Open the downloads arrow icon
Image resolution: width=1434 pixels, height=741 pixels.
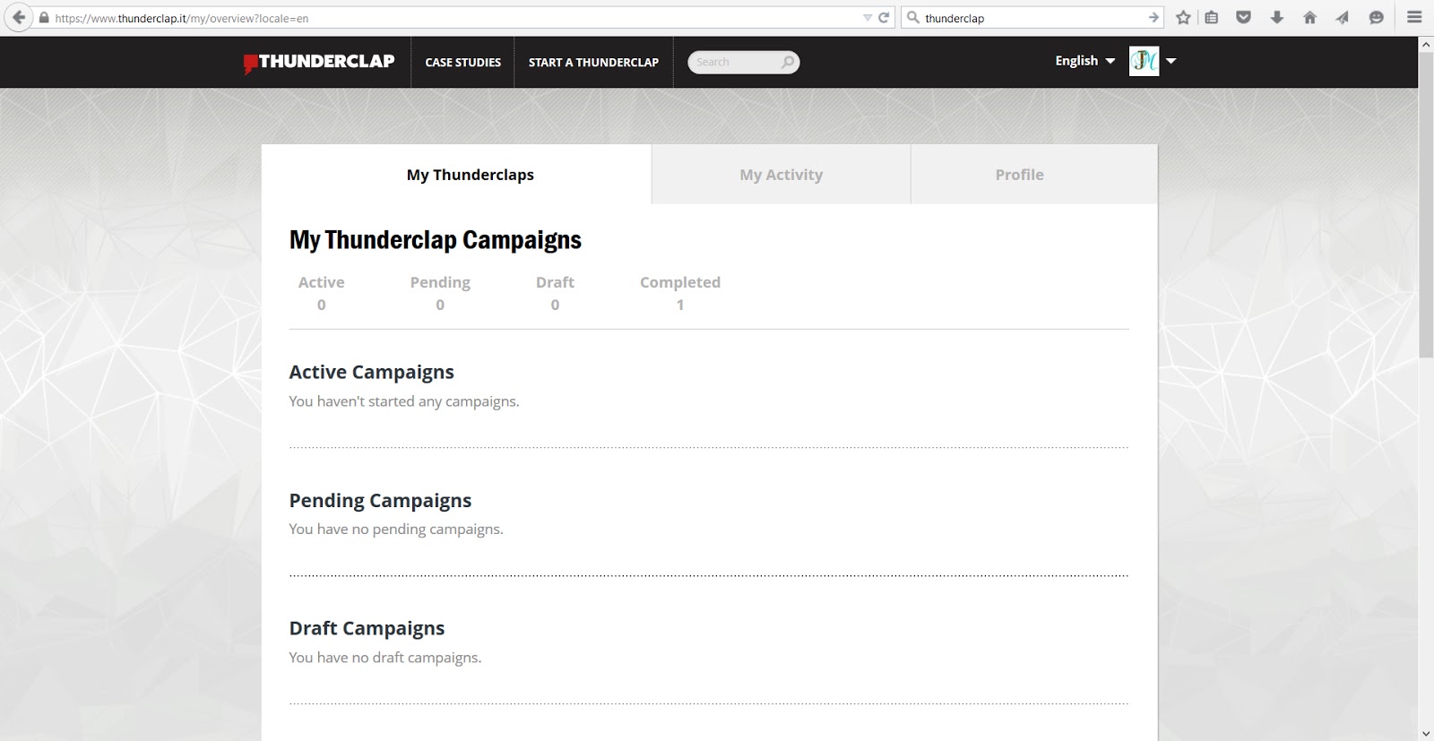[1277, 18]
